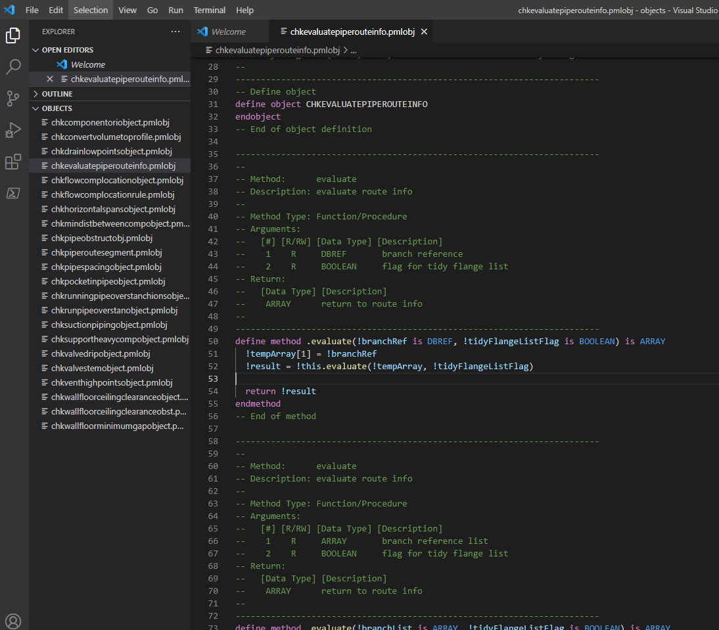Open chkvalvedripobject.pmlobj file
The height and width of the screenshot is (630, 719).
(101, 353)
